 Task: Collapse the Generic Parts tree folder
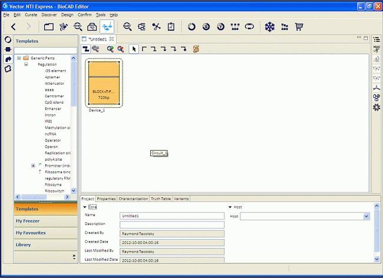[x=19, y=58]
